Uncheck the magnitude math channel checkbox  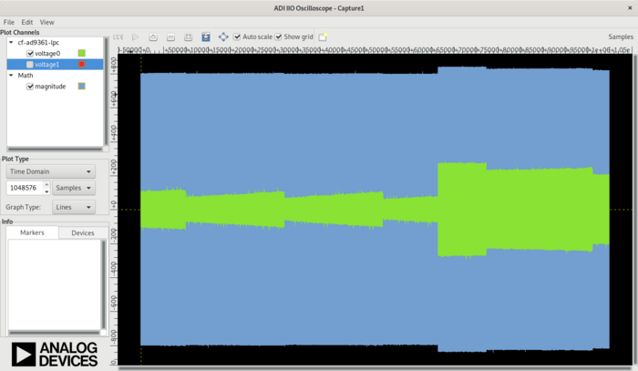pyautogui.click(x=30, y=87)
